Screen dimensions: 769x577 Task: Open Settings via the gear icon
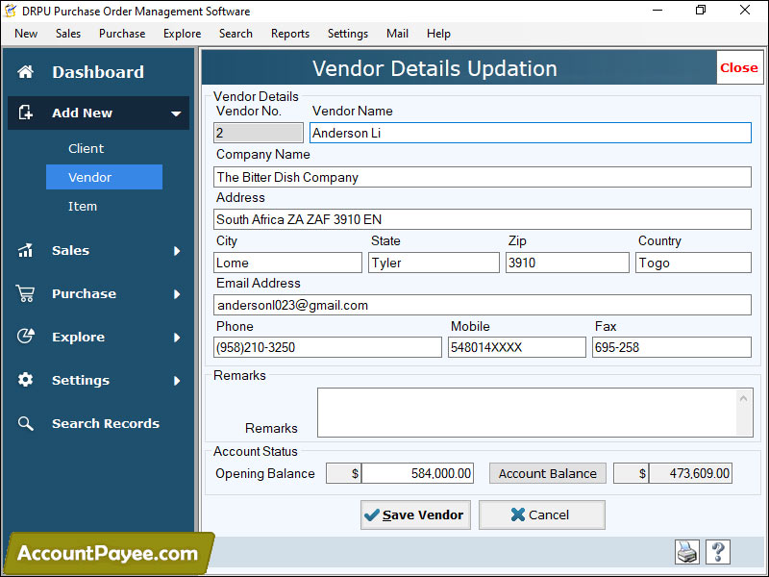click(x=27, y=380)
